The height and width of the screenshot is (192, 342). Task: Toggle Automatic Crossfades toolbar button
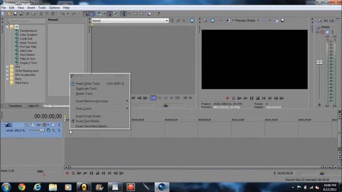point(92,14)
